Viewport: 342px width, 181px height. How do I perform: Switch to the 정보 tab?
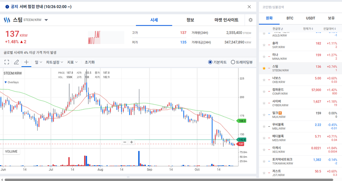pyautogui.click(x=190, y=20)
